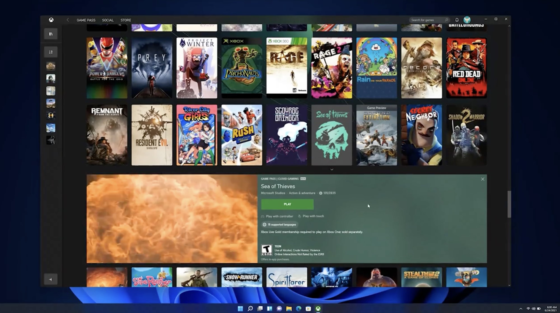560x313 pixels.
Task: Select the Resident Evil Biohazard tile
Action: tap(152, 135)
